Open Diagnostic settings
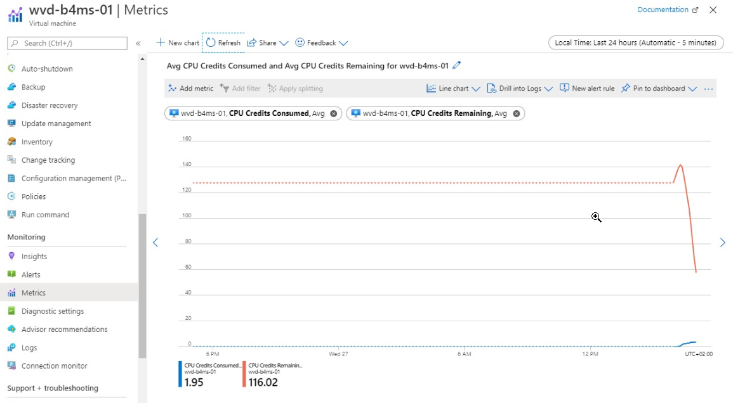733x403 pixels. click(53, 310)
